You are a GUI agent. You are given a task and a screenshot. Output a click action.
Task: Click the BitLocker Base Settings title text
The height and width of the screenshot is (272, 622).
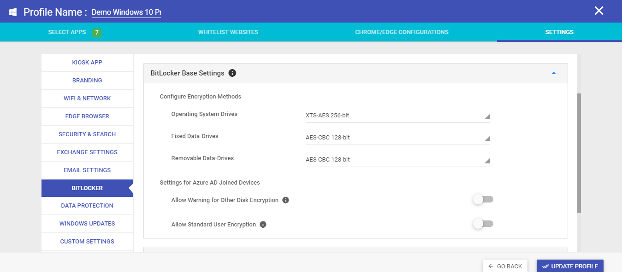(x=187, y=73)
